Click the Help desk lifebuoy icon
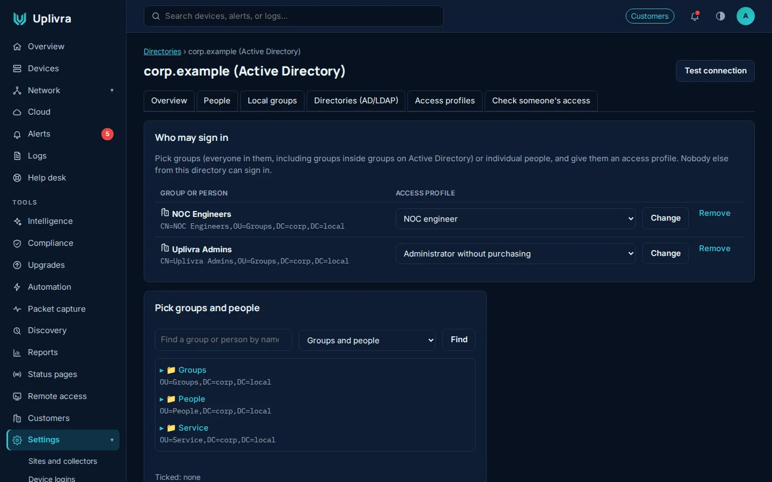772x482 pixels. 17,178
